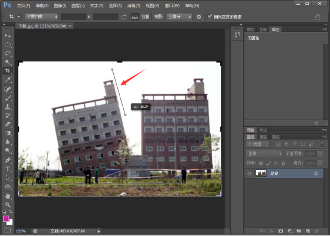Open the Layer menu

[x=78, y=6]
